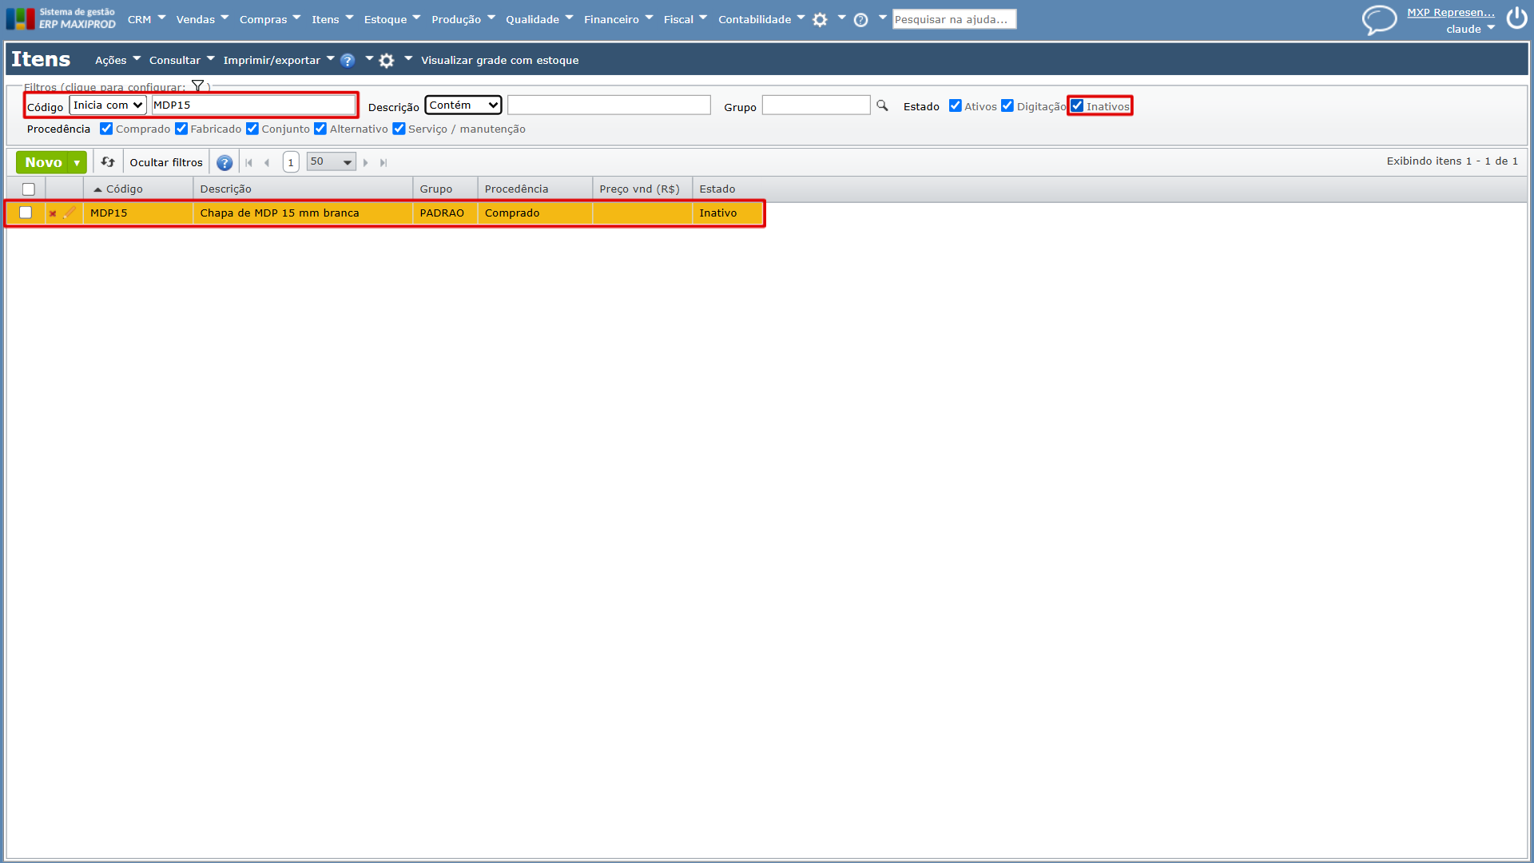Open the Itens header gear settings
The width and height of the screenshot is (1534, 863).
pyautogui.click(x=387, y=61)
